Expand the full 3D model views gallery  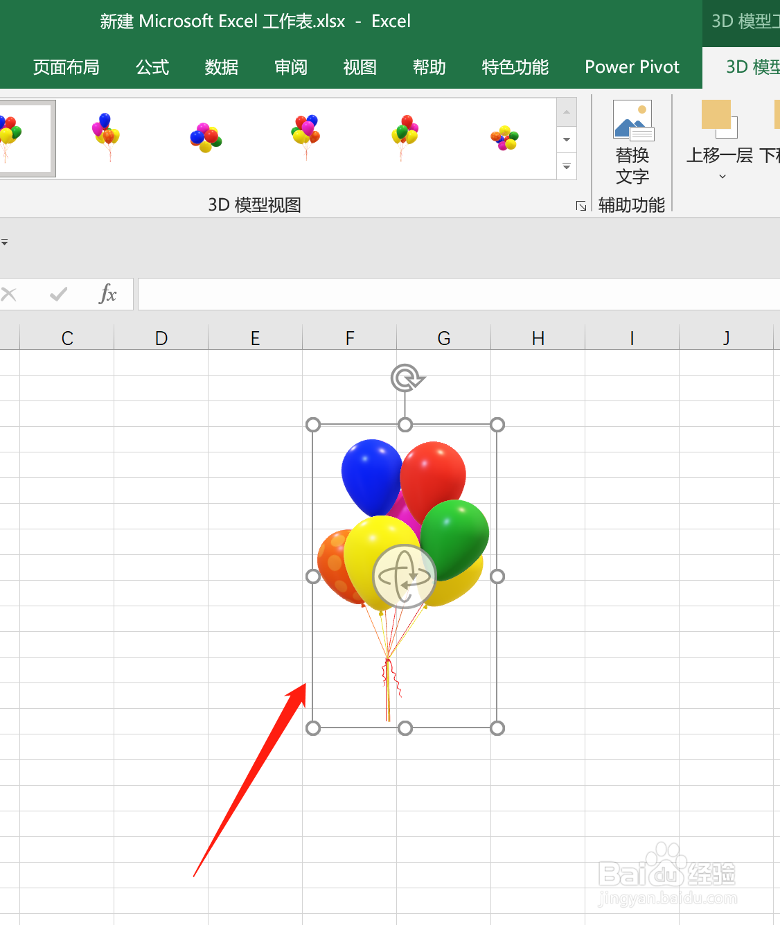pos(567,166)
